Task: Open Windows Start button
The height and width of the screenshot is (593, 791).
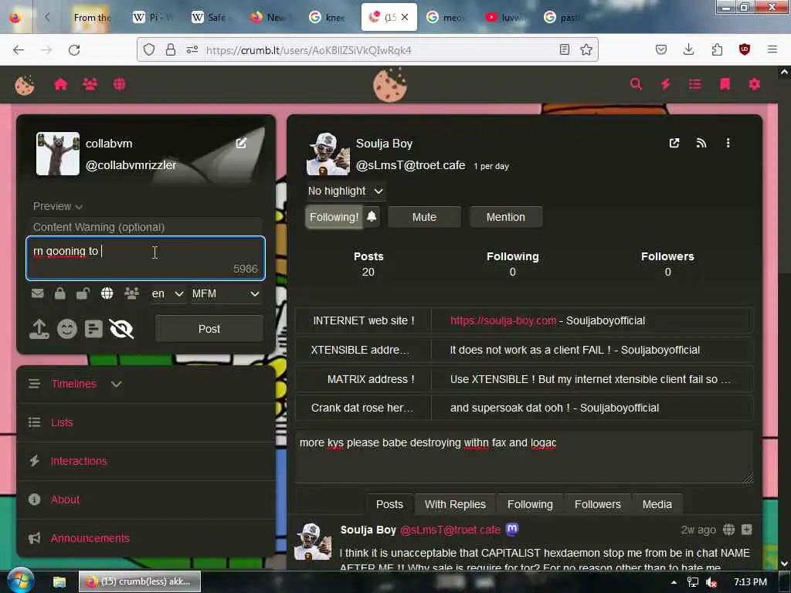Action: click(20, 581)
